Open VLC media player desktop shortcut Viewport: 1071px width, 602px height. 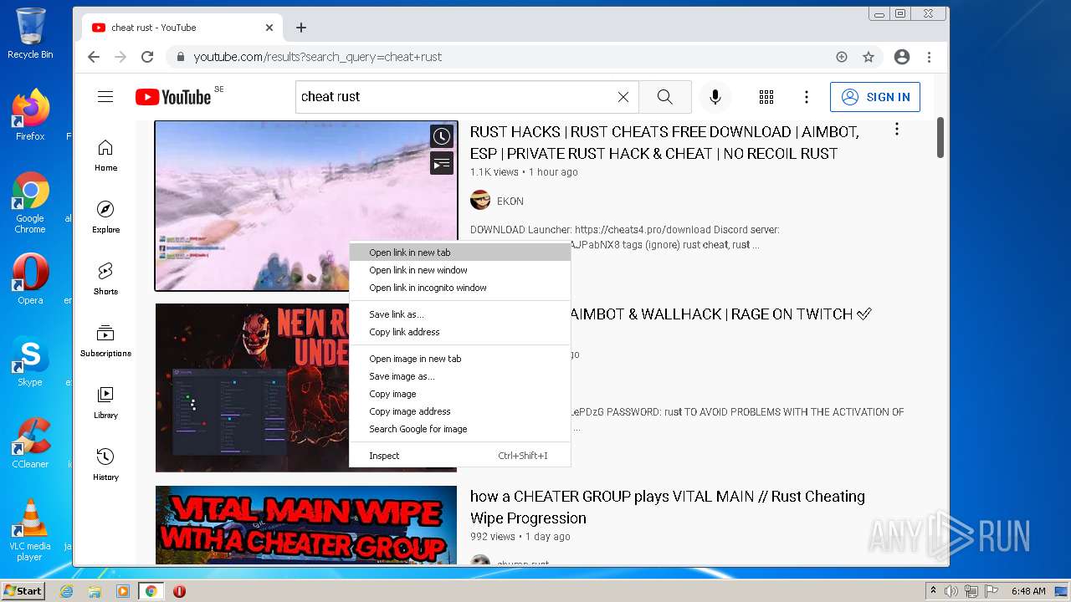click(x=30, y=530)
